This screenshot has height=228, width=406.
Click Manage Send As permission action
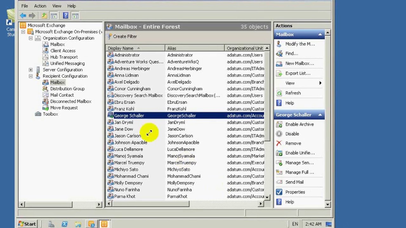click(299, 163)
